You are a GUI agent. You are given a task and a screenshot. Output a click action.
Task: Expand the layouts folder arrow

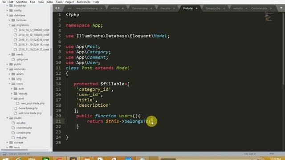[x=12, y=94]
